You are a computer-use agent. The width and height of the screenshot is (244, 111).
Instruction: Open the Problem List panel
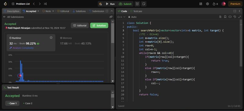pos(21,4)
